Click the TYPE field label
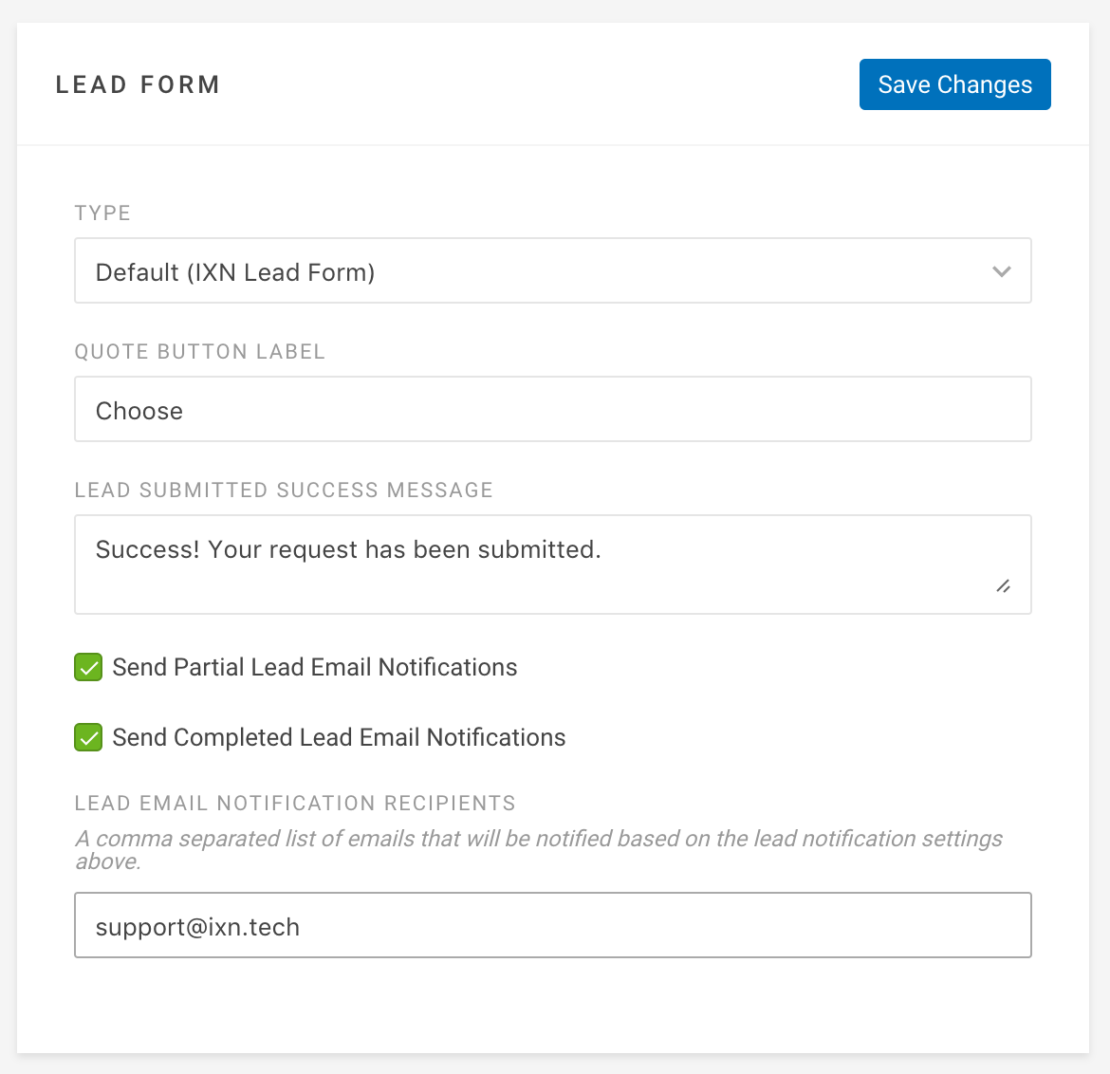Viewport: 1110px width, 1074px height. [x=102, y=213]
